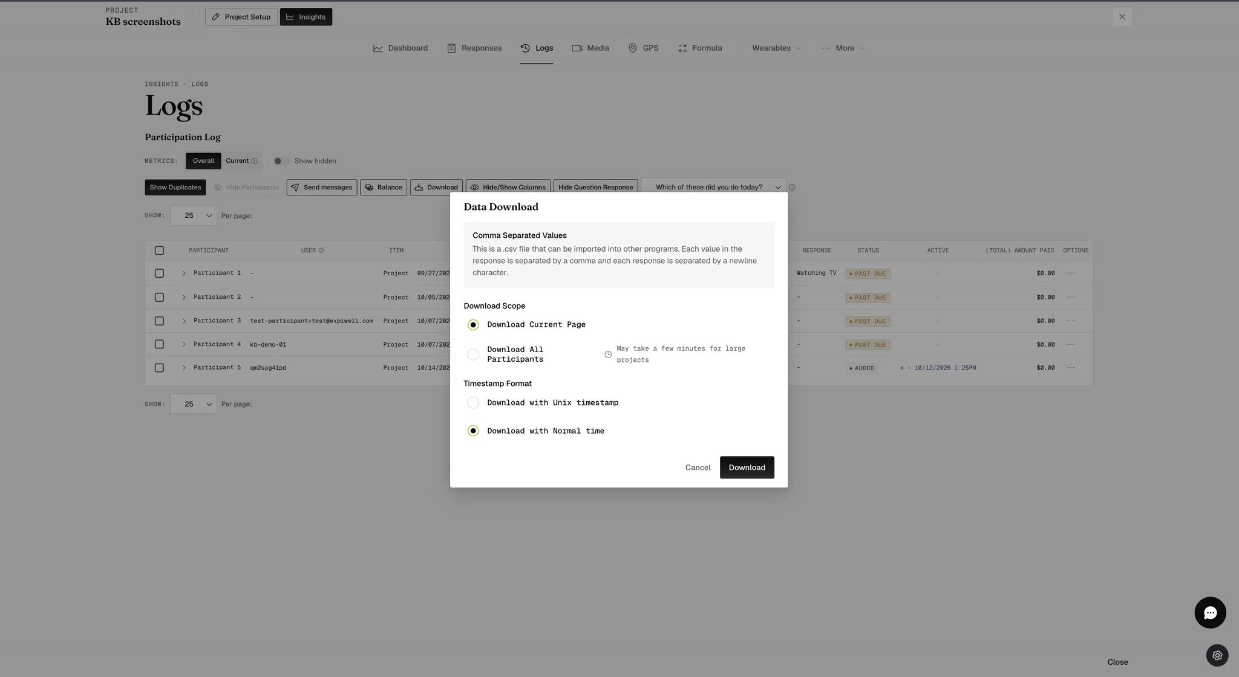Check the Participant 5 row checkbox
Screen dimensions: 1239x677
click(x=159, y=368)
